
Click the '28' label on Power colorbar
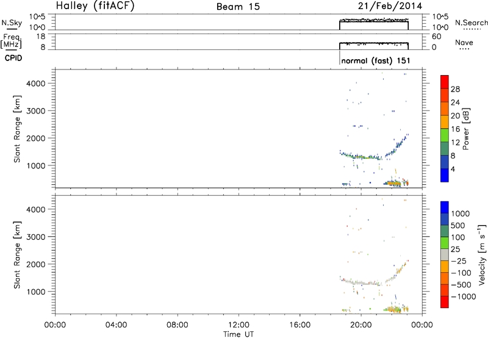pyautogui.click(x=455, y=89)
